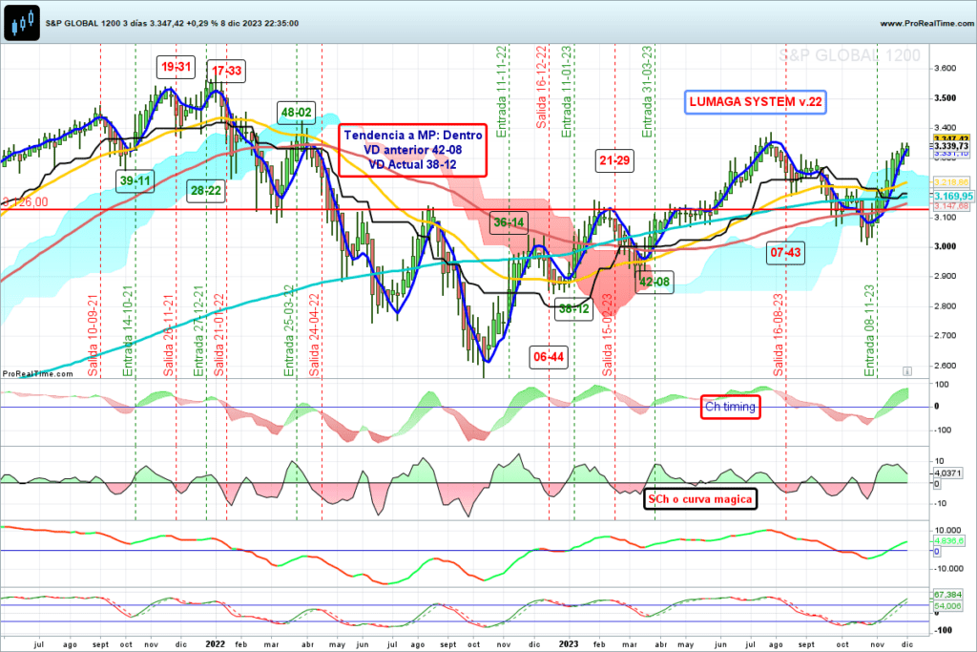Image resolution: width=977 pixels, height=652 pixels.
Task: Click the red 3.147,68 price tag
Action: [951, 205]
